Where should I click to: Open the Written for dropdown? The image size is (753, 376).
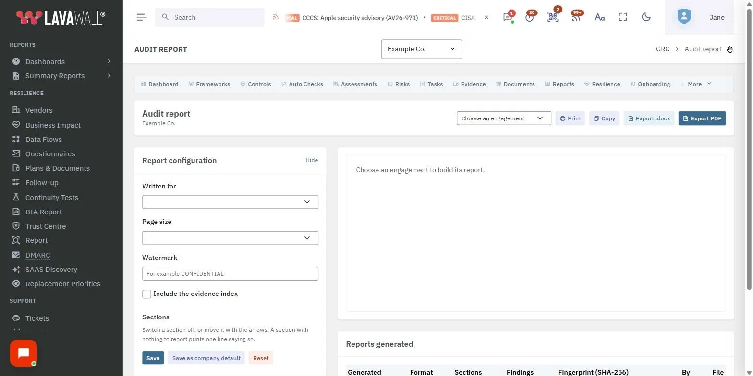point(230,202)
